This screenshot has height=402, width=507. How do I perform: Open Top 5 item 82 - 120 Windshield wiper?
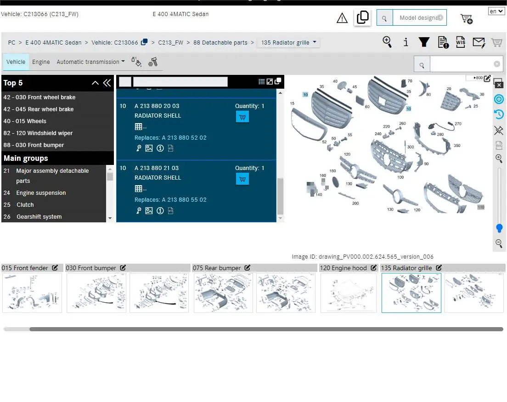38,133
